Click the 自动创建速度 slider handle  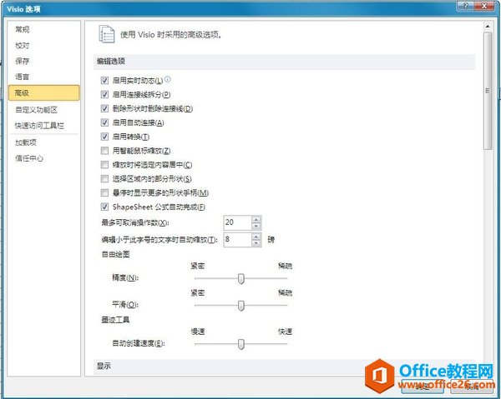(241, 344)
